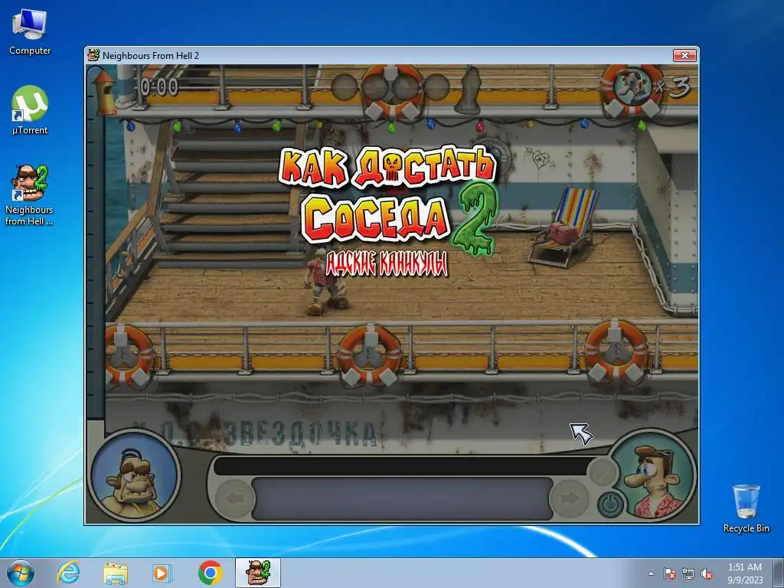
Task: Click the checkmark confirm button
Action: pyautogui.click(x=602, y=471)
